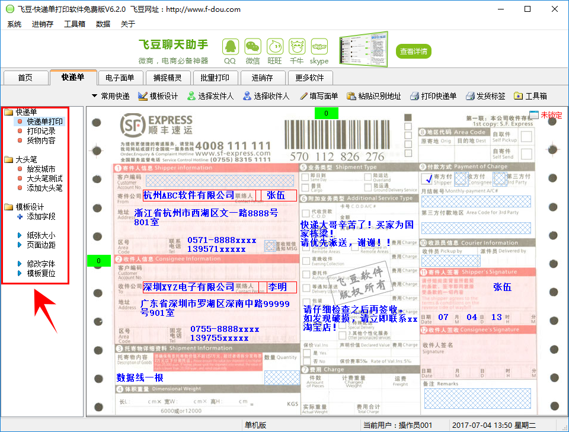Click the receiver contact field 李明
This screenshot has width=569, height=432.
point(282,287)
